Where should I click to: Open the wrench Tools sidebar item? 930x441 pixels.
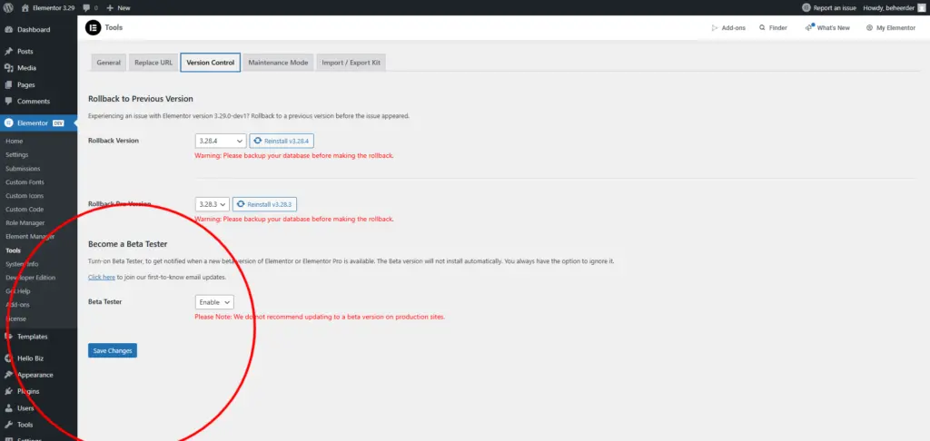click(x=25, y=425)
